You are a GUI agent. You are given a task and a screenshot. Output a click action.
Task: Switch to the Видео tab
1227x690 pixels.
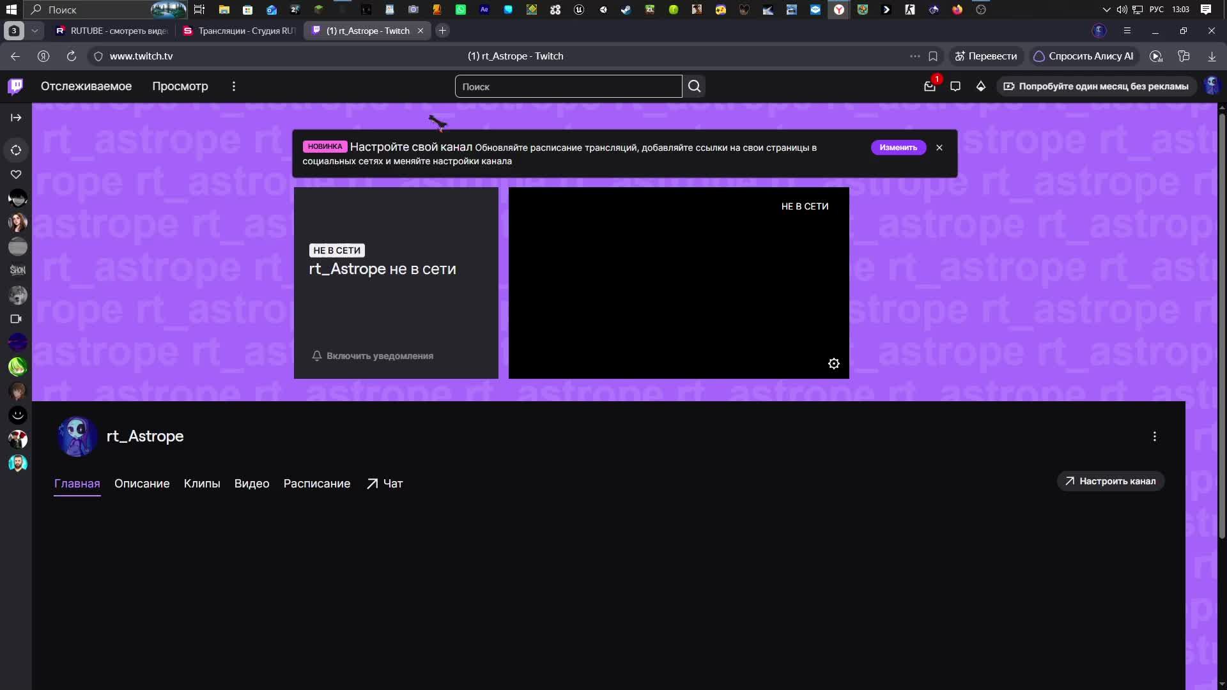[252, 484]
